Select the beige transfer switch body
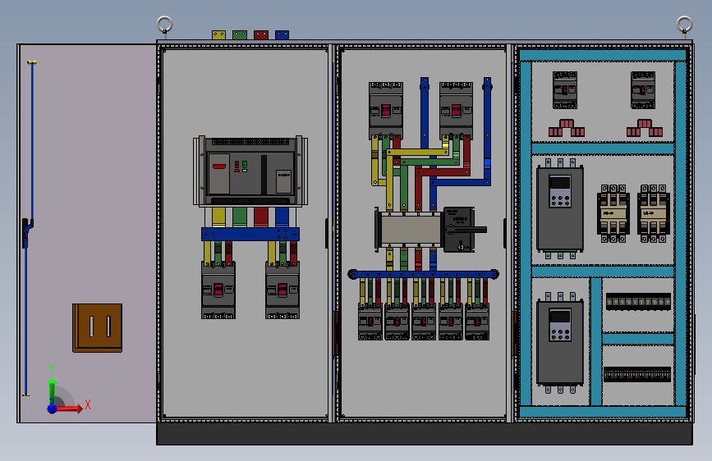Viewport: 712px width, 461px height. (411, 230)
